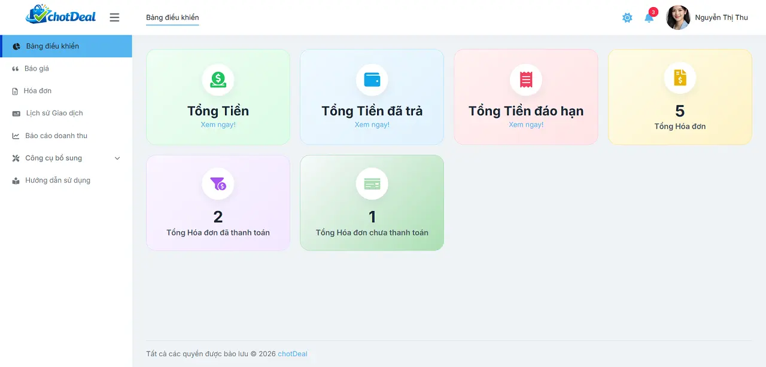Click the chotDeal link in the footer
766x367 pixels.
click(x=292, y=354)
